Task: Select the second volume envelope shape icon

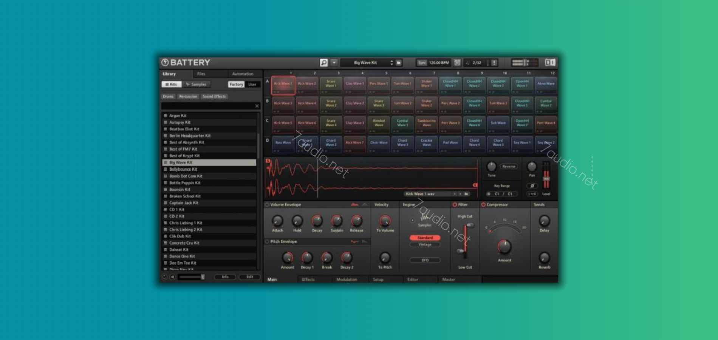Action: (x=365, y=205)
